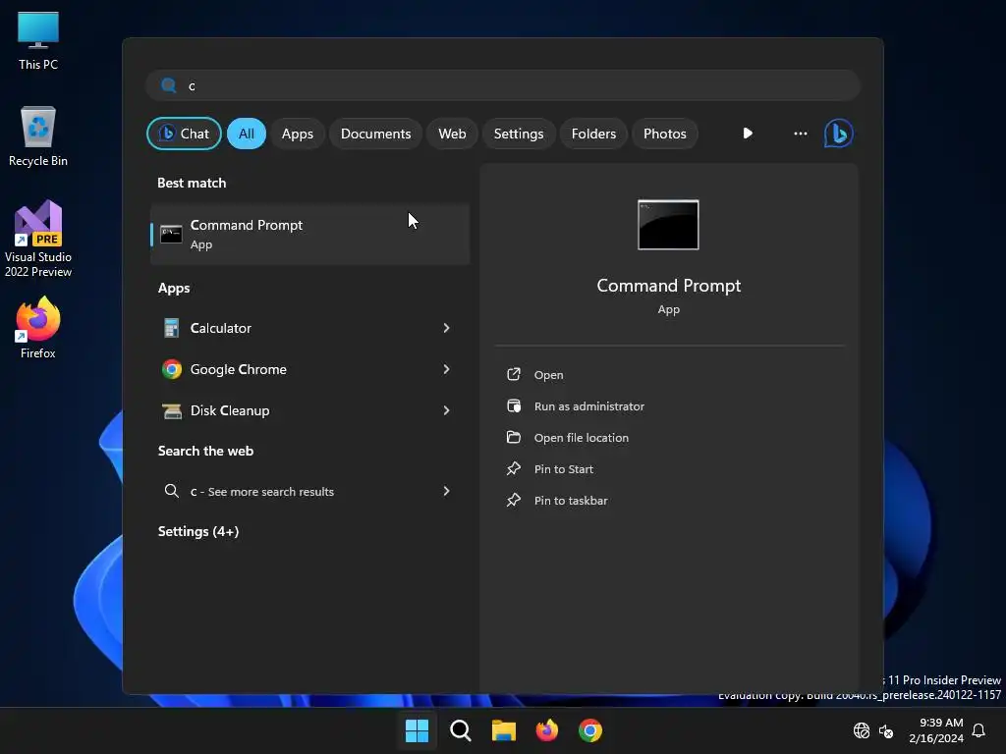The width and height of the screenshot is (1006, 754).
Task: Expand Google Chrome options with its chevron
Action: [447, 369]
